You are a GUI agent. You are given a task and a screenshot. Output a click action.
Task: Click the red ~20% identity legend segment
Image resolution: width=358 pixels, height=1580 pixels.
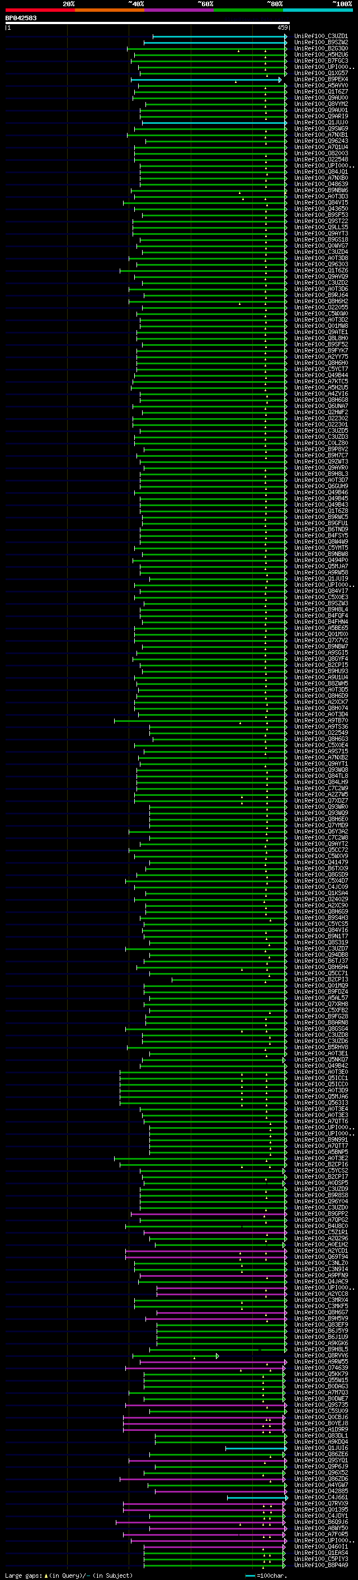pyautogui.click(x=40, y=10)
